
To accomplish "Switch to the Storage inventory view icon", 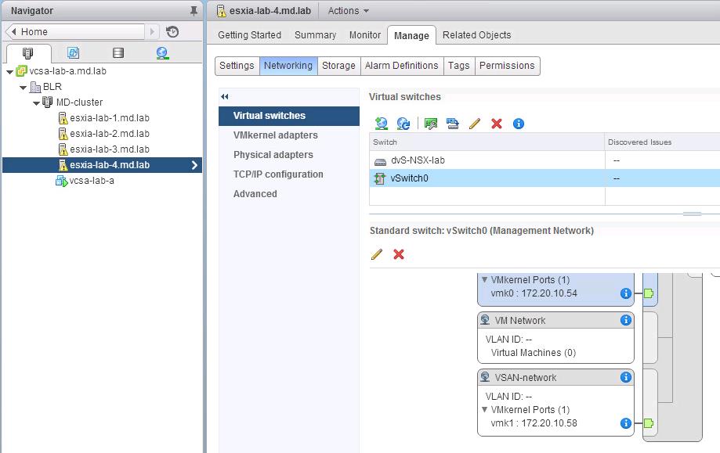I will pyautogui.click(x=118, y=53).
